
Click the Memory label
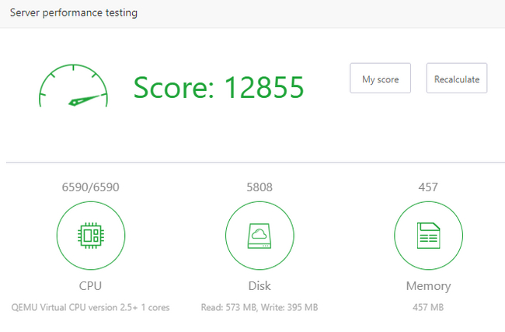click(428, 286)
